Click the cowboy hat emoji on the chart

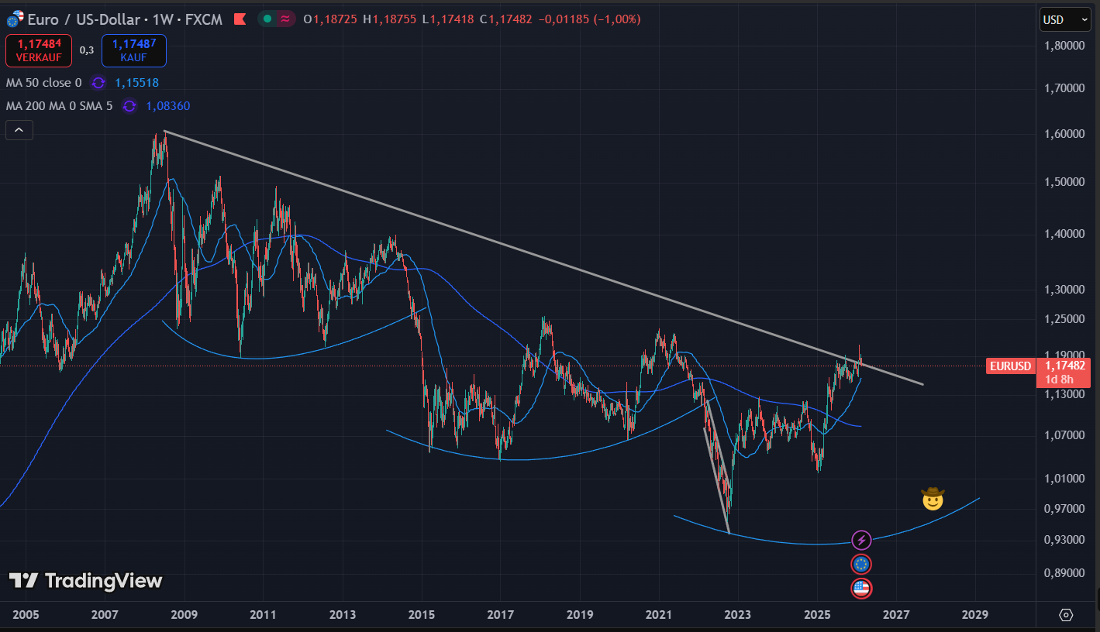point(933,498)
